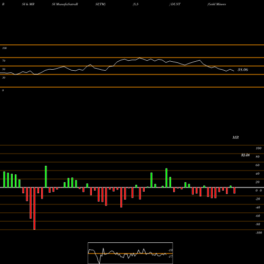This screenshot has width=264, height=264.
Task: Click the 'SI & MR' header text
Action: click(x=28, y=4)
